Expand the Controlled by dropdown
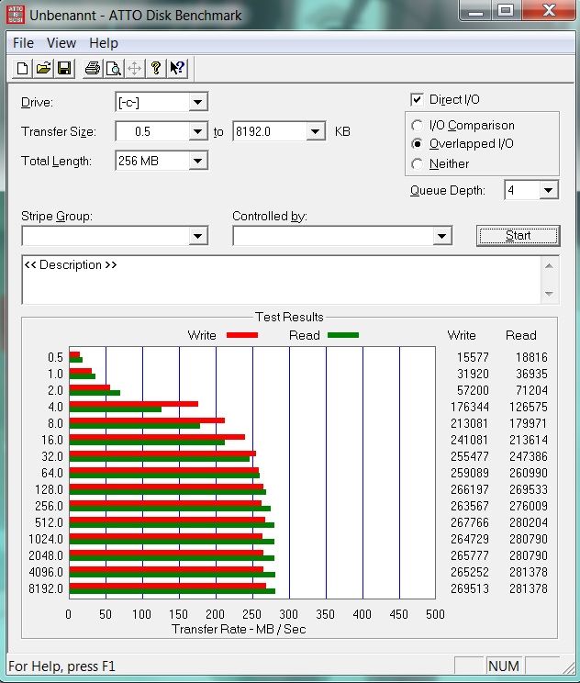This screenshot has height=683, width=580. [441, 236]
